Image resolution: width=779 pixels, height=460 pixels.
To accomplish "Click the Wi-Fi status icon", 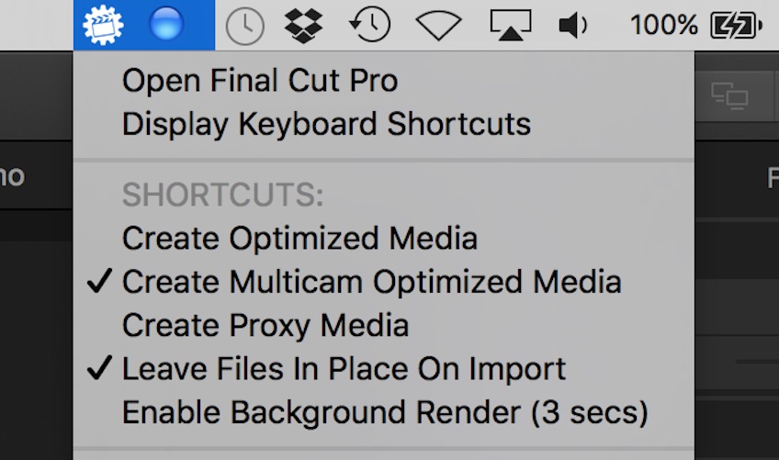I will (438, 26).
